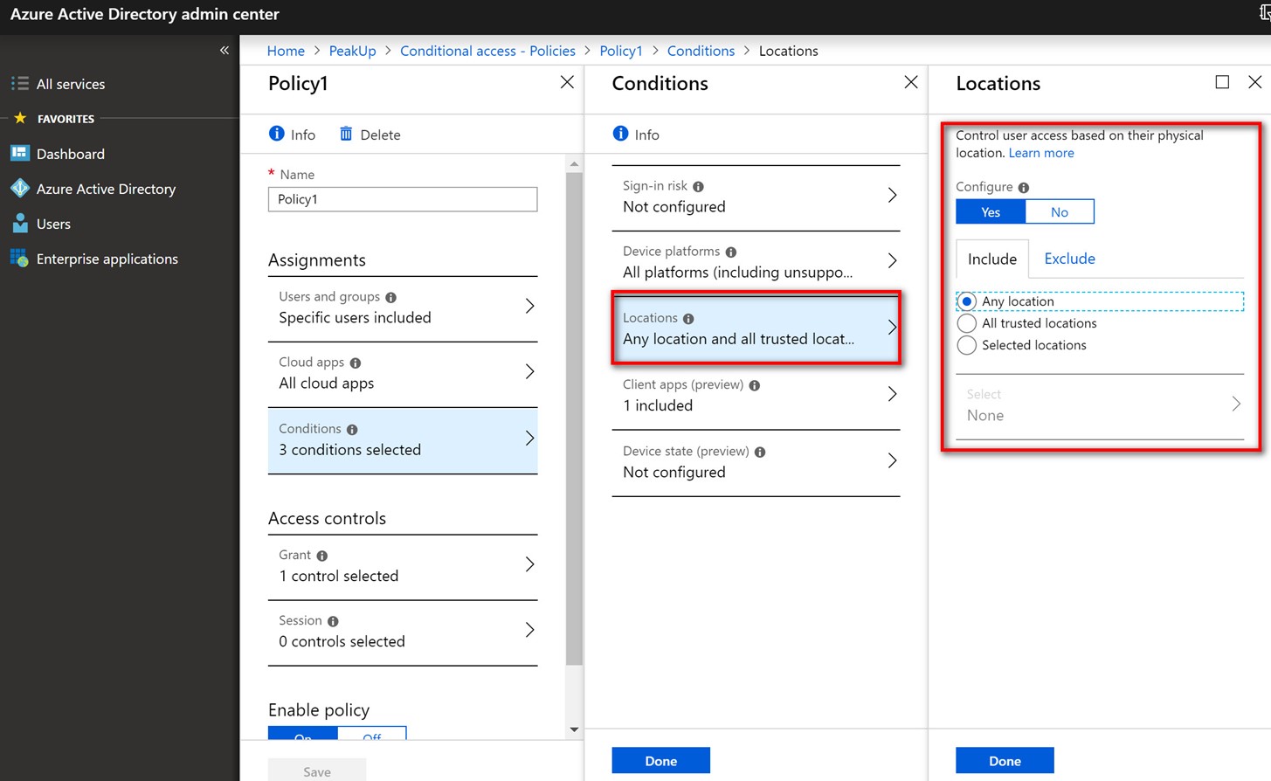The image size is (1271, 781).
Task: Select the All trusted locations radio button
Action: 967,323
